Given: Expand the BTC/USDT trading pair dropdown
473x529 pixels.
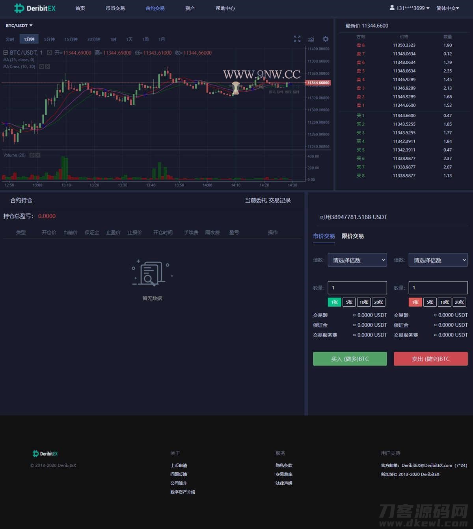Looking at the screenshot, I should tap(19, 26).
